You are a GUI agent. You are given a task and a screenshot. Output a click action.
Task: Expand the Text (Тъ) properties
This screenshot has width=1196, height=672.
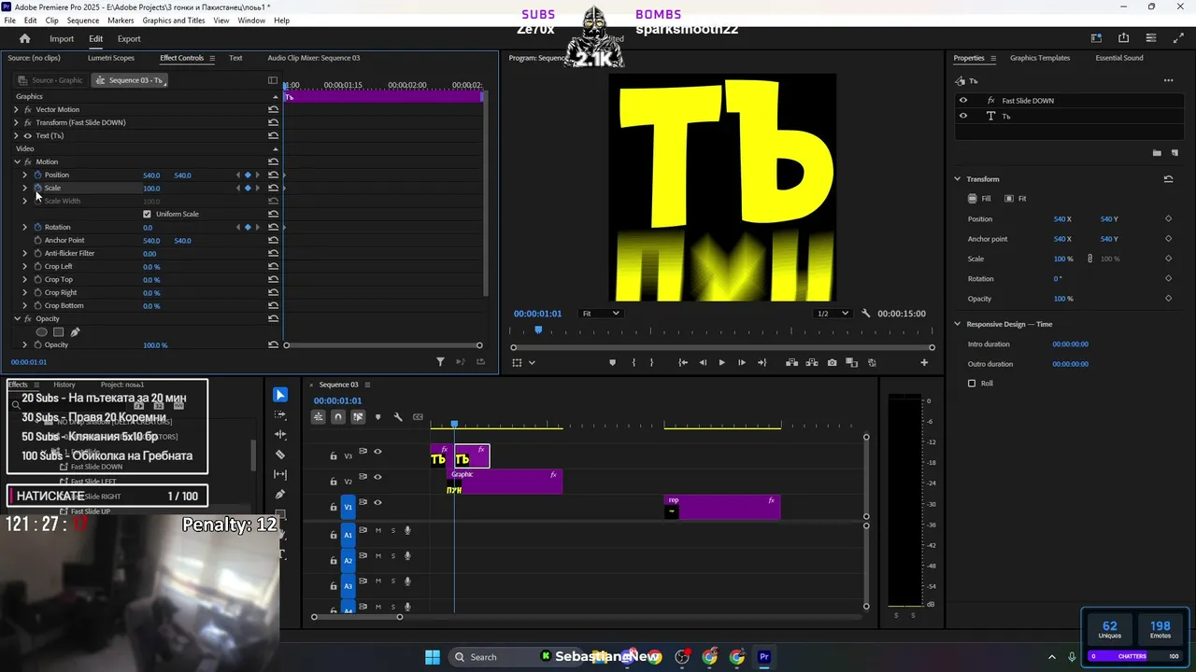tap(16, 135)
